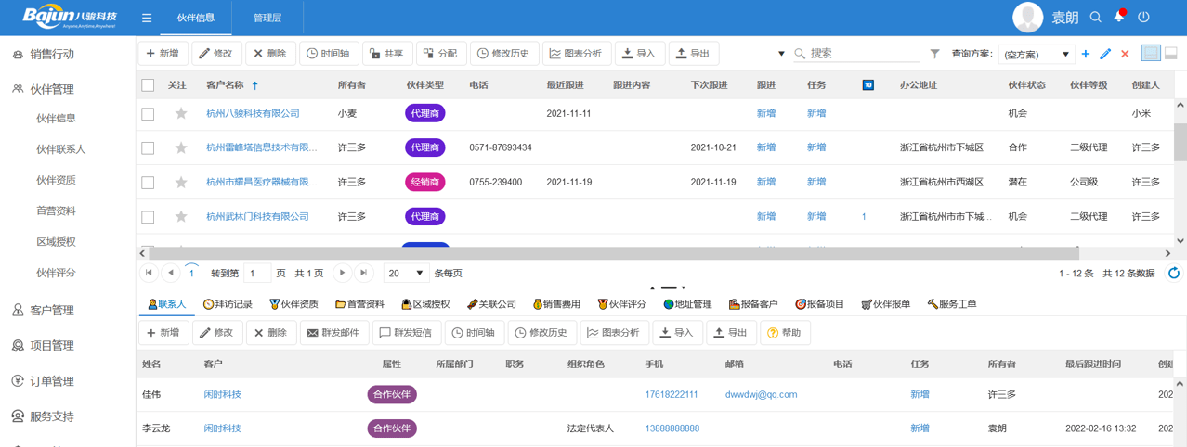Click into the 搜索 input field
1187x447 pixels.
864,54
